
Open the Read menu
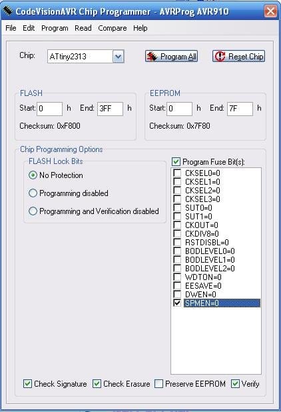[83, 28]
